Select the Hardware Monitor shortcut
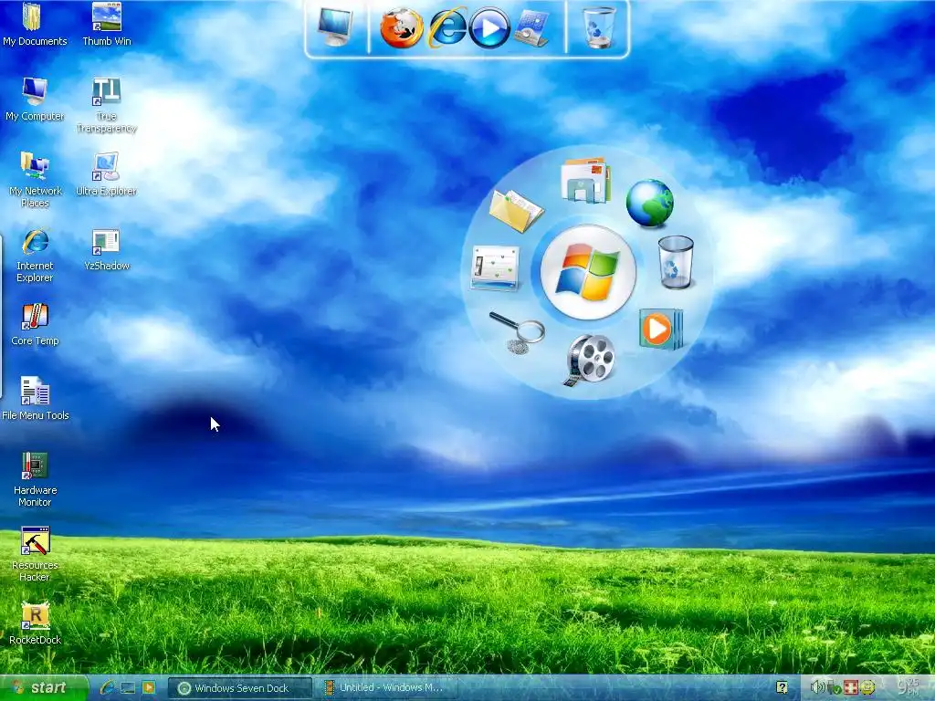The height and width of the screenshot is (701, 935). (x=35, y=479)
